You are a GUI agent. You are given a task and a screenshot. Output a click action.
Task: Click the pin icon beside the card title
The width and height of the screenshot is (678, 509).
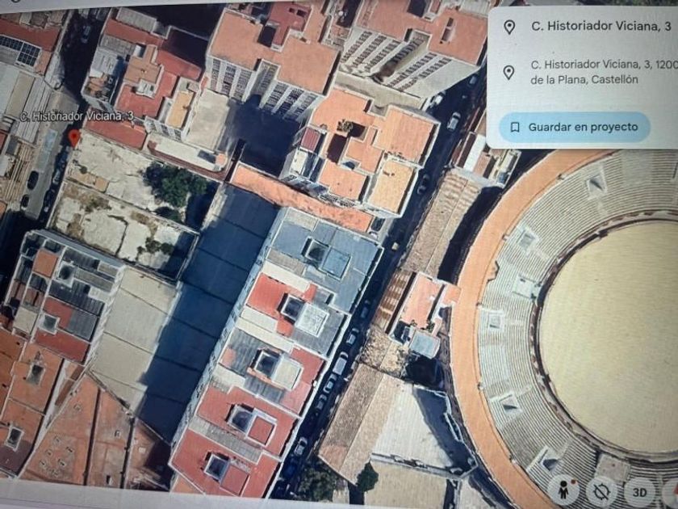(510, 27)
